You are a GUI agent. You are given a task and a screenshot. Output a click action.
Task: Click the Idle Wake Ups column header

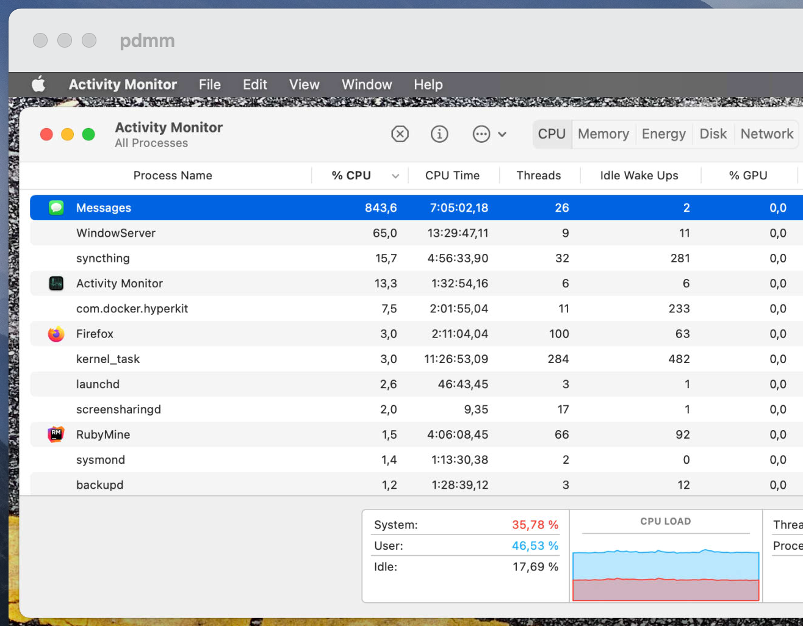click(x=639, y=176)
